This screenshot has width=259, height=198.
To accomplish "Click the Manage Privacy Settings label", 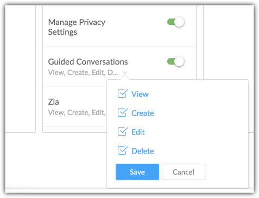I will tap(77, 27).
